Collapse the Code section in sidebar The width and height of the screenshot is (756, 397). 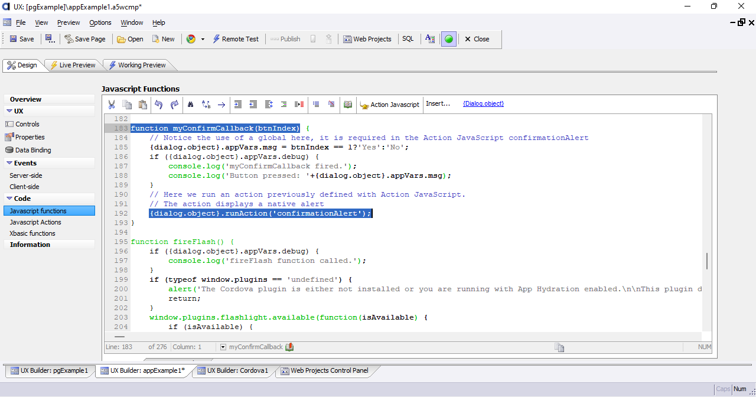click(x=10, y=198)
